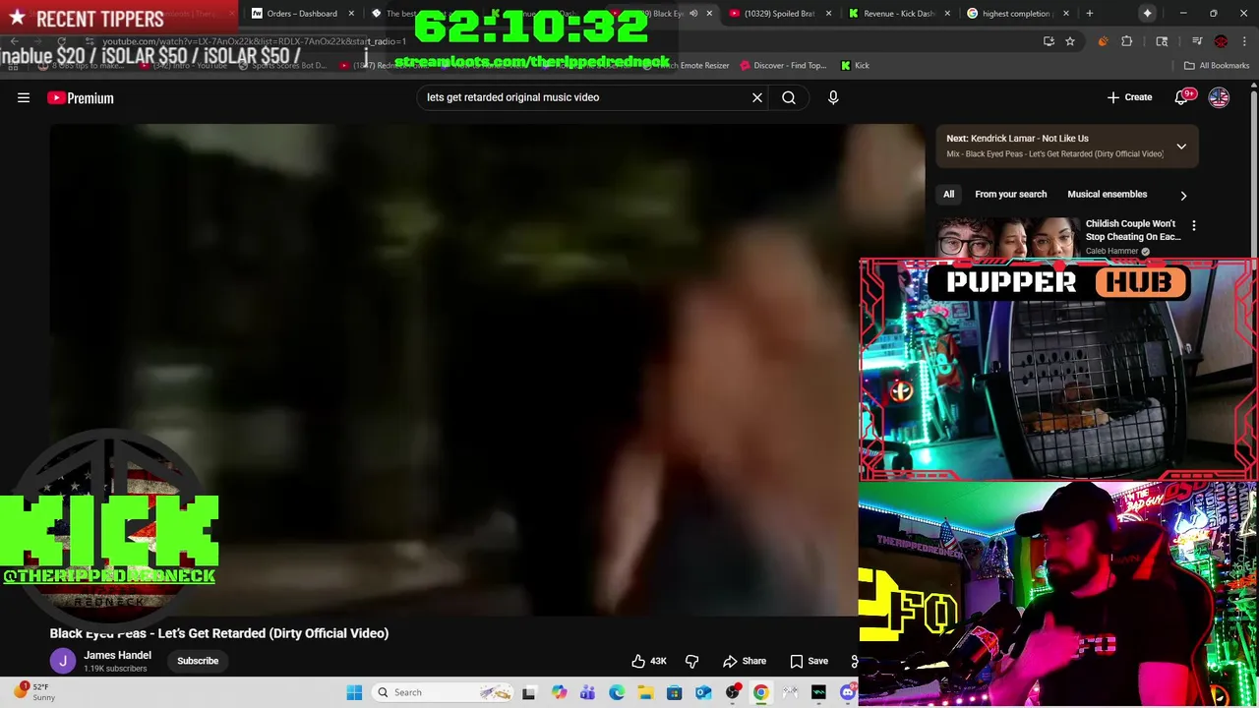Open Chrome three-dot menu
The image size is (1259, 708).
[1244, 41]
